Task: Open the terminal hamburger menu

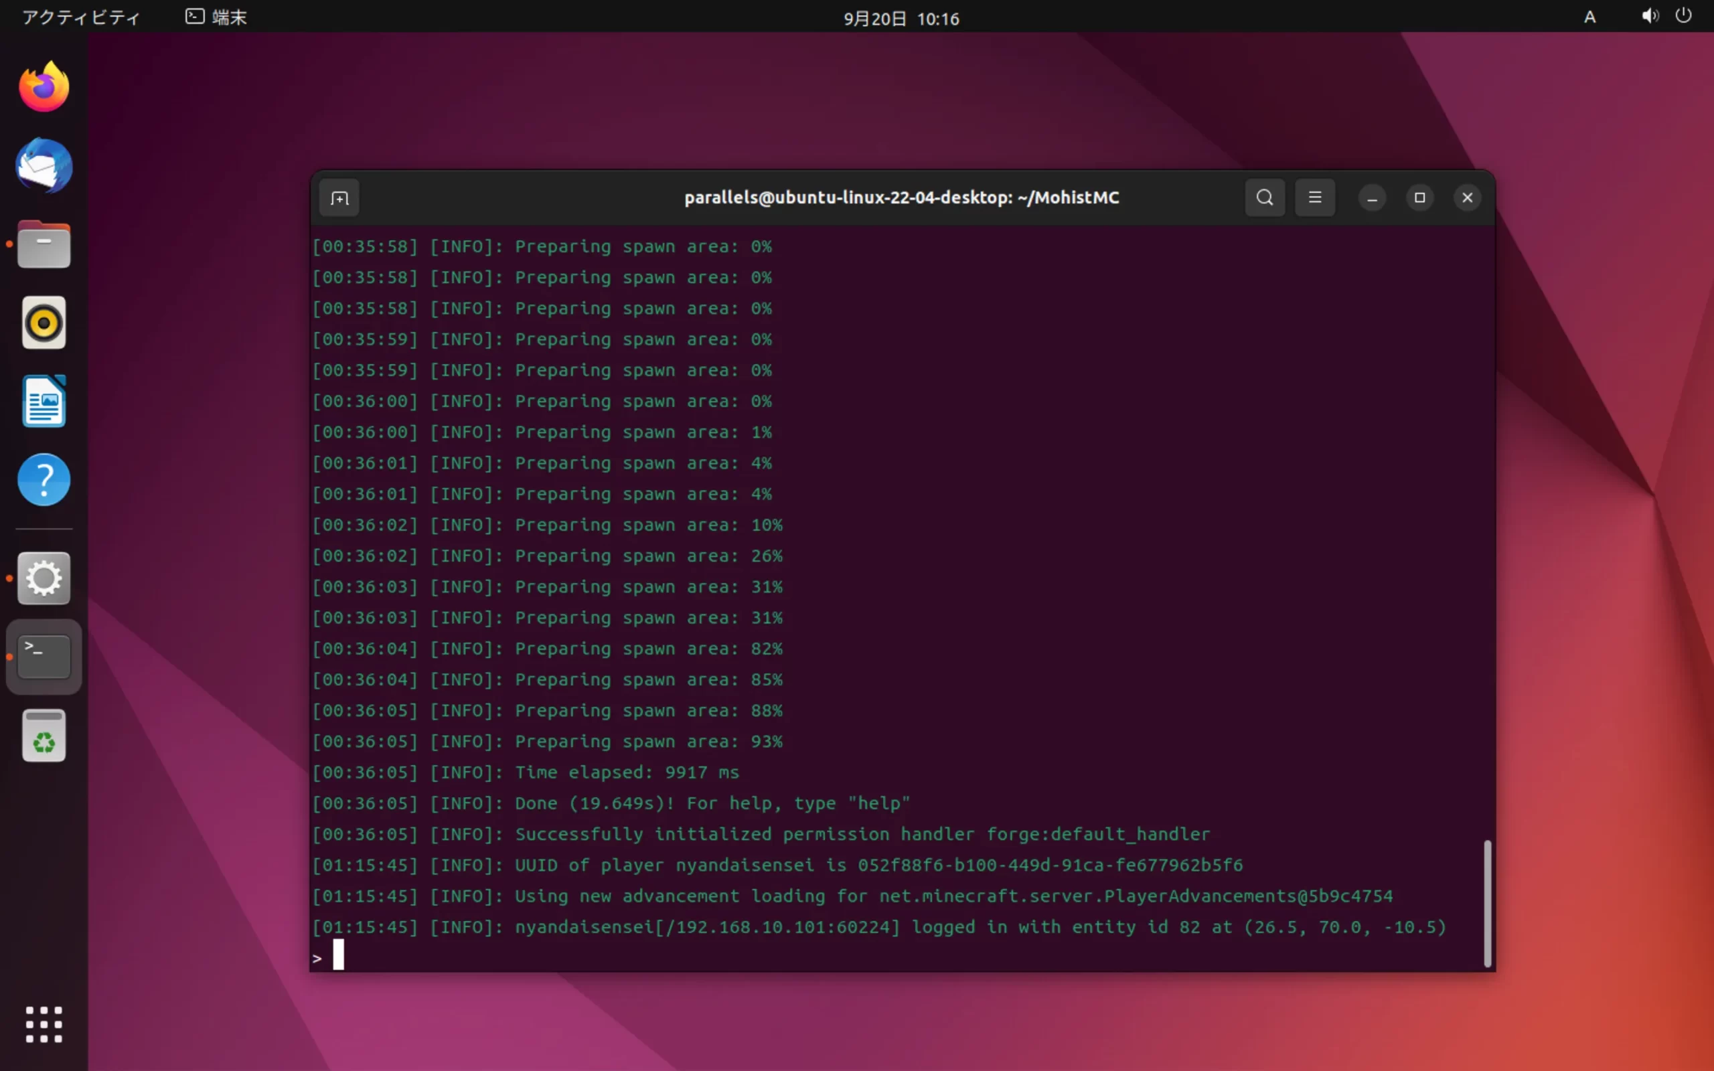Action: click(x=1314, y=197)
